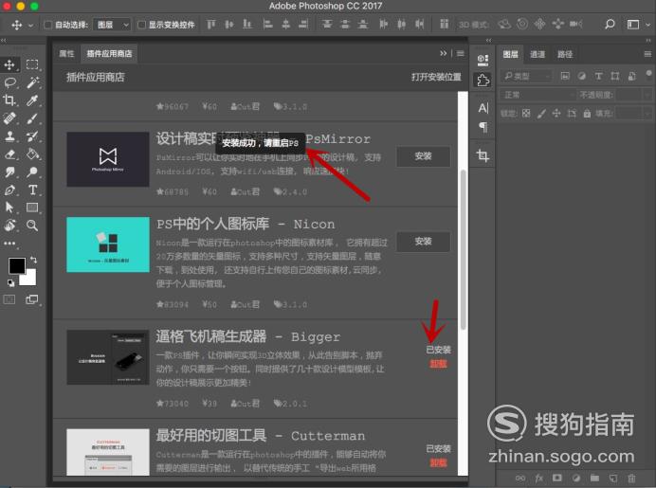Install the Nicon plugin
Image resolution: width=656 pixels, height=488 pixels.
[x=423, y=242]
